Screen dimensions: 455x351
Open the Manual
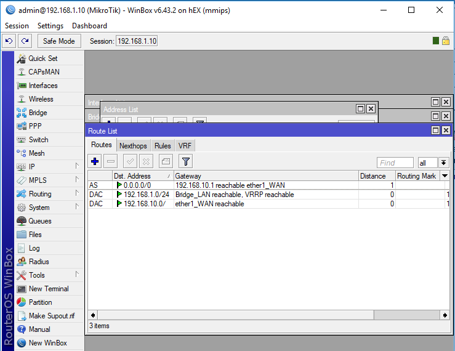49,329
